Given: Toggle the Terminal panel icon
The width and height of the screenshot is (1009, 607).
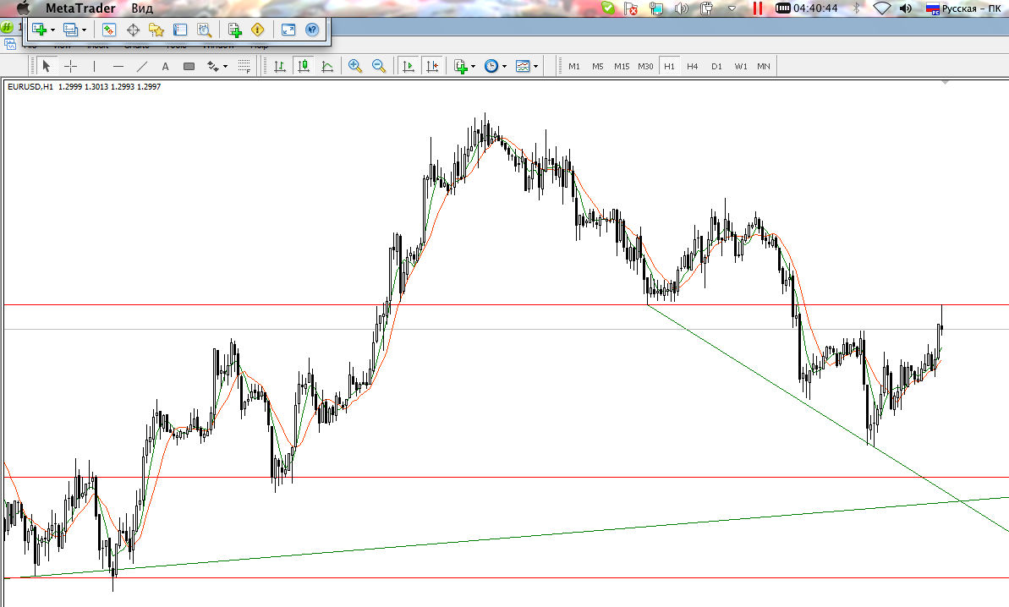Looking at the screenshot, I should [180, 30].
